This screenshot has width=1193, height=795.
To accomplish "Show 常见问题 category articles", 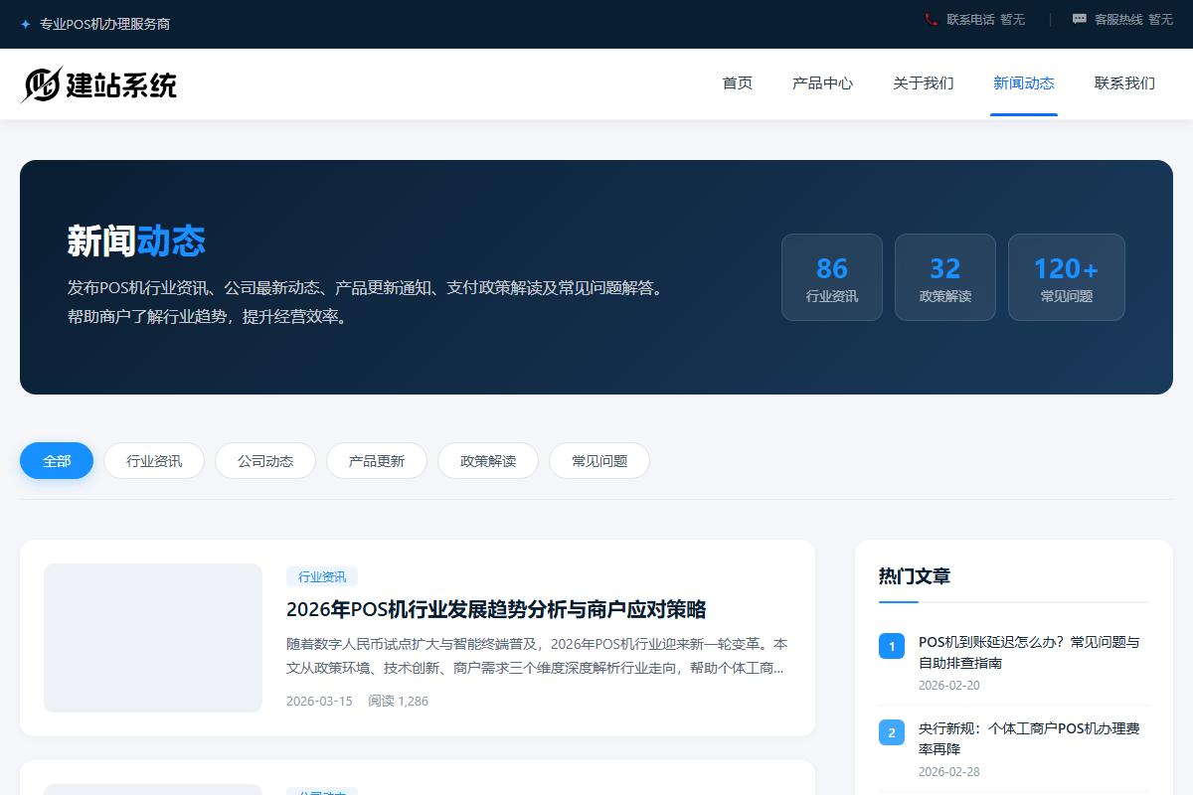I will [x=599, y=461].
